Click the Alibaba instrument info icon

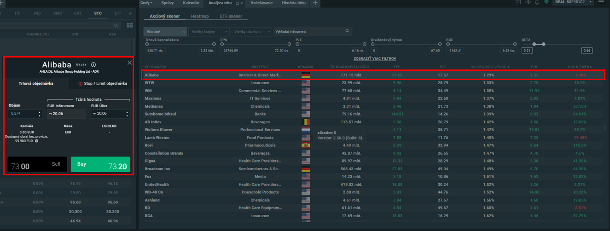tap(93, 65)
